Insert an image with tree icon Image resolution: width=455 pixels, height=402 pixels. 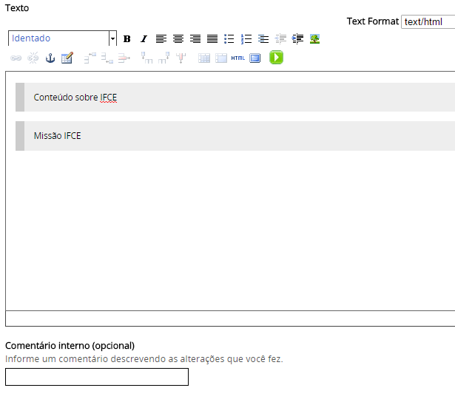(315, 38)
